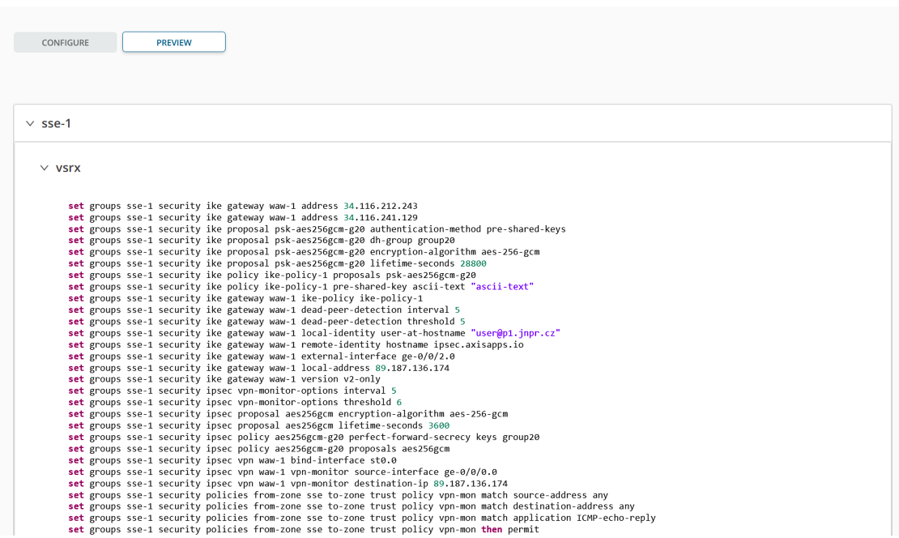This screenshot has height=538, width=899.
Task: Click the version v2-only line
Action: (x=224, y=379)
